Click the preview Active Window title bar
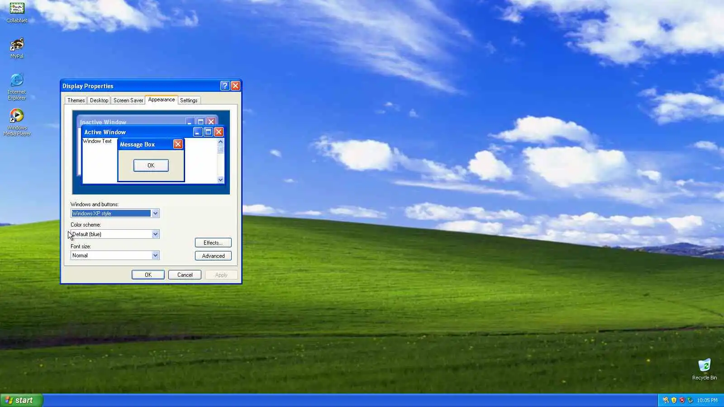 point(153,132)
